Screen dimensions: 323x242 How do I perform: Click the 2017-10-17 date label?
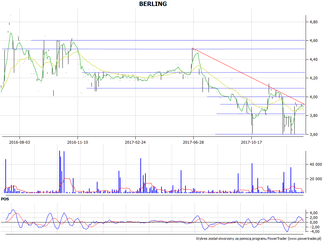point(251,142)
